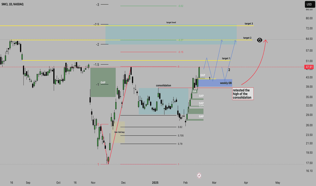Click the 2025 year marker on time axis

coord(155,183)
